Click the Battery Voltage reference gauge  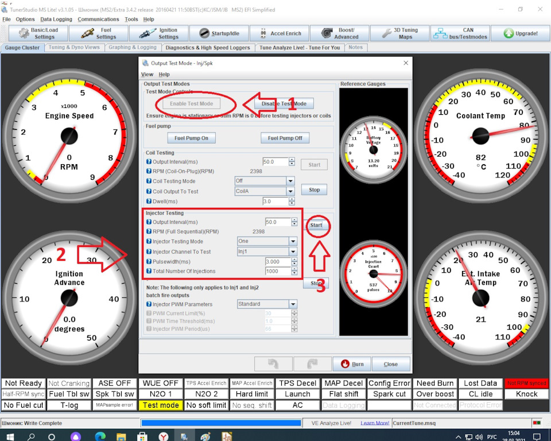point(374,150)
